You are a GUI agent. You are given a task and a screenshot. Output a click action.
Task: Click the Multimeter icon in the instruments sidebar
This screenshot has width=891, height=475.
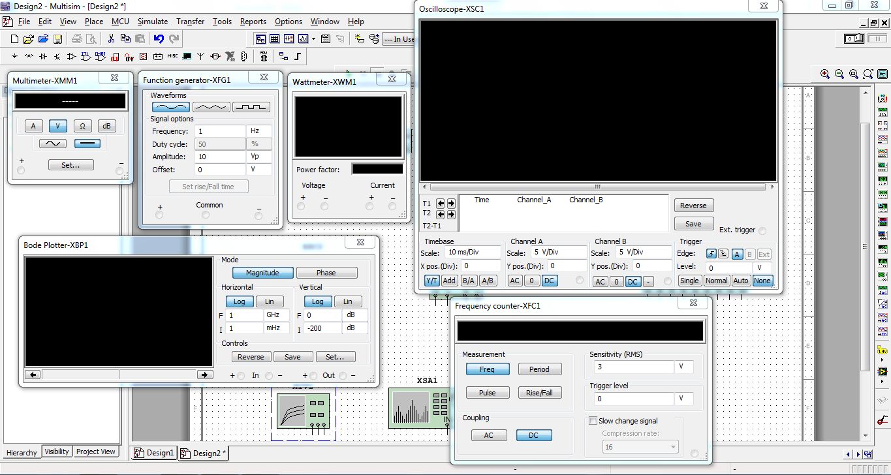coord(883,99)
